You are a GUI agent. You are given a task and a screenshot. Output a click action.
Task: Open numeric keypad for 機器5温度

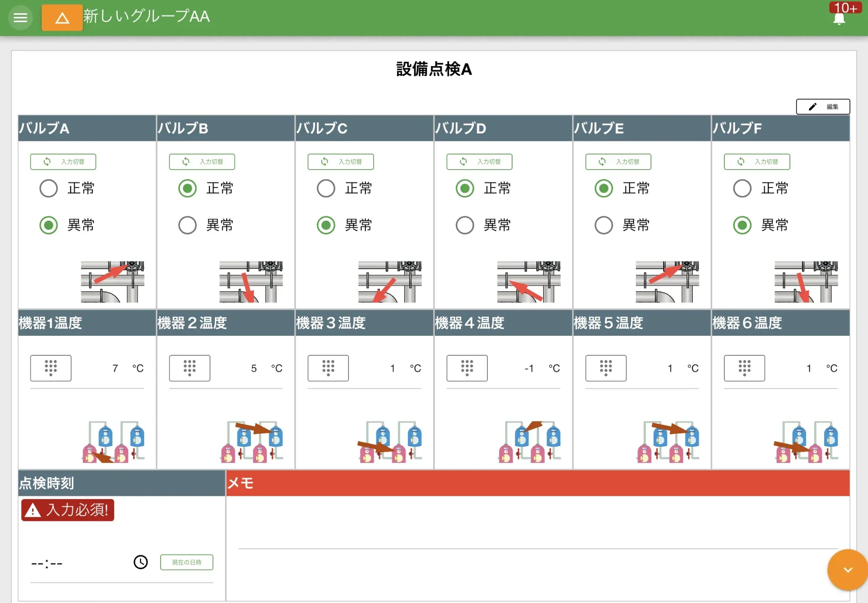coord(606,368)
